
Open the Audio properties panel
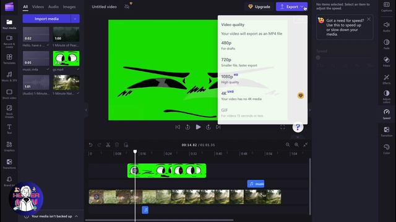coord(386,27)
